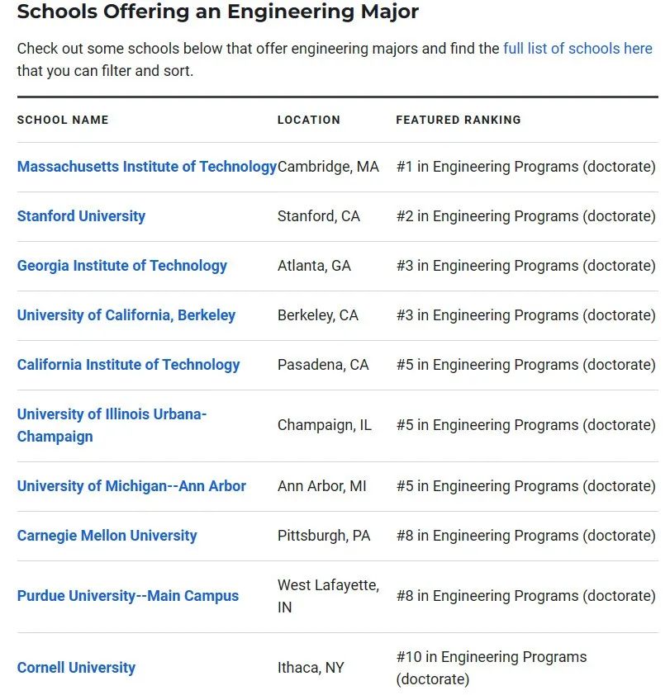Visit Carnegie Mellon University link

(107, 536)
